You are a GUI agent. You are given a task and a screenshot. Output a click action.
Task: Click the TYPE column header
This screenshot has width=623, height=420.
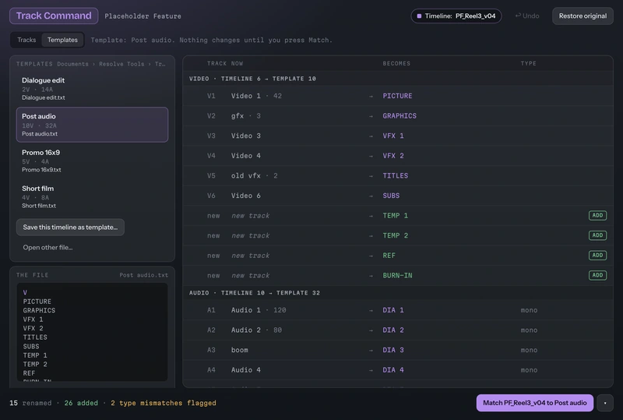(x=529, y=63)
